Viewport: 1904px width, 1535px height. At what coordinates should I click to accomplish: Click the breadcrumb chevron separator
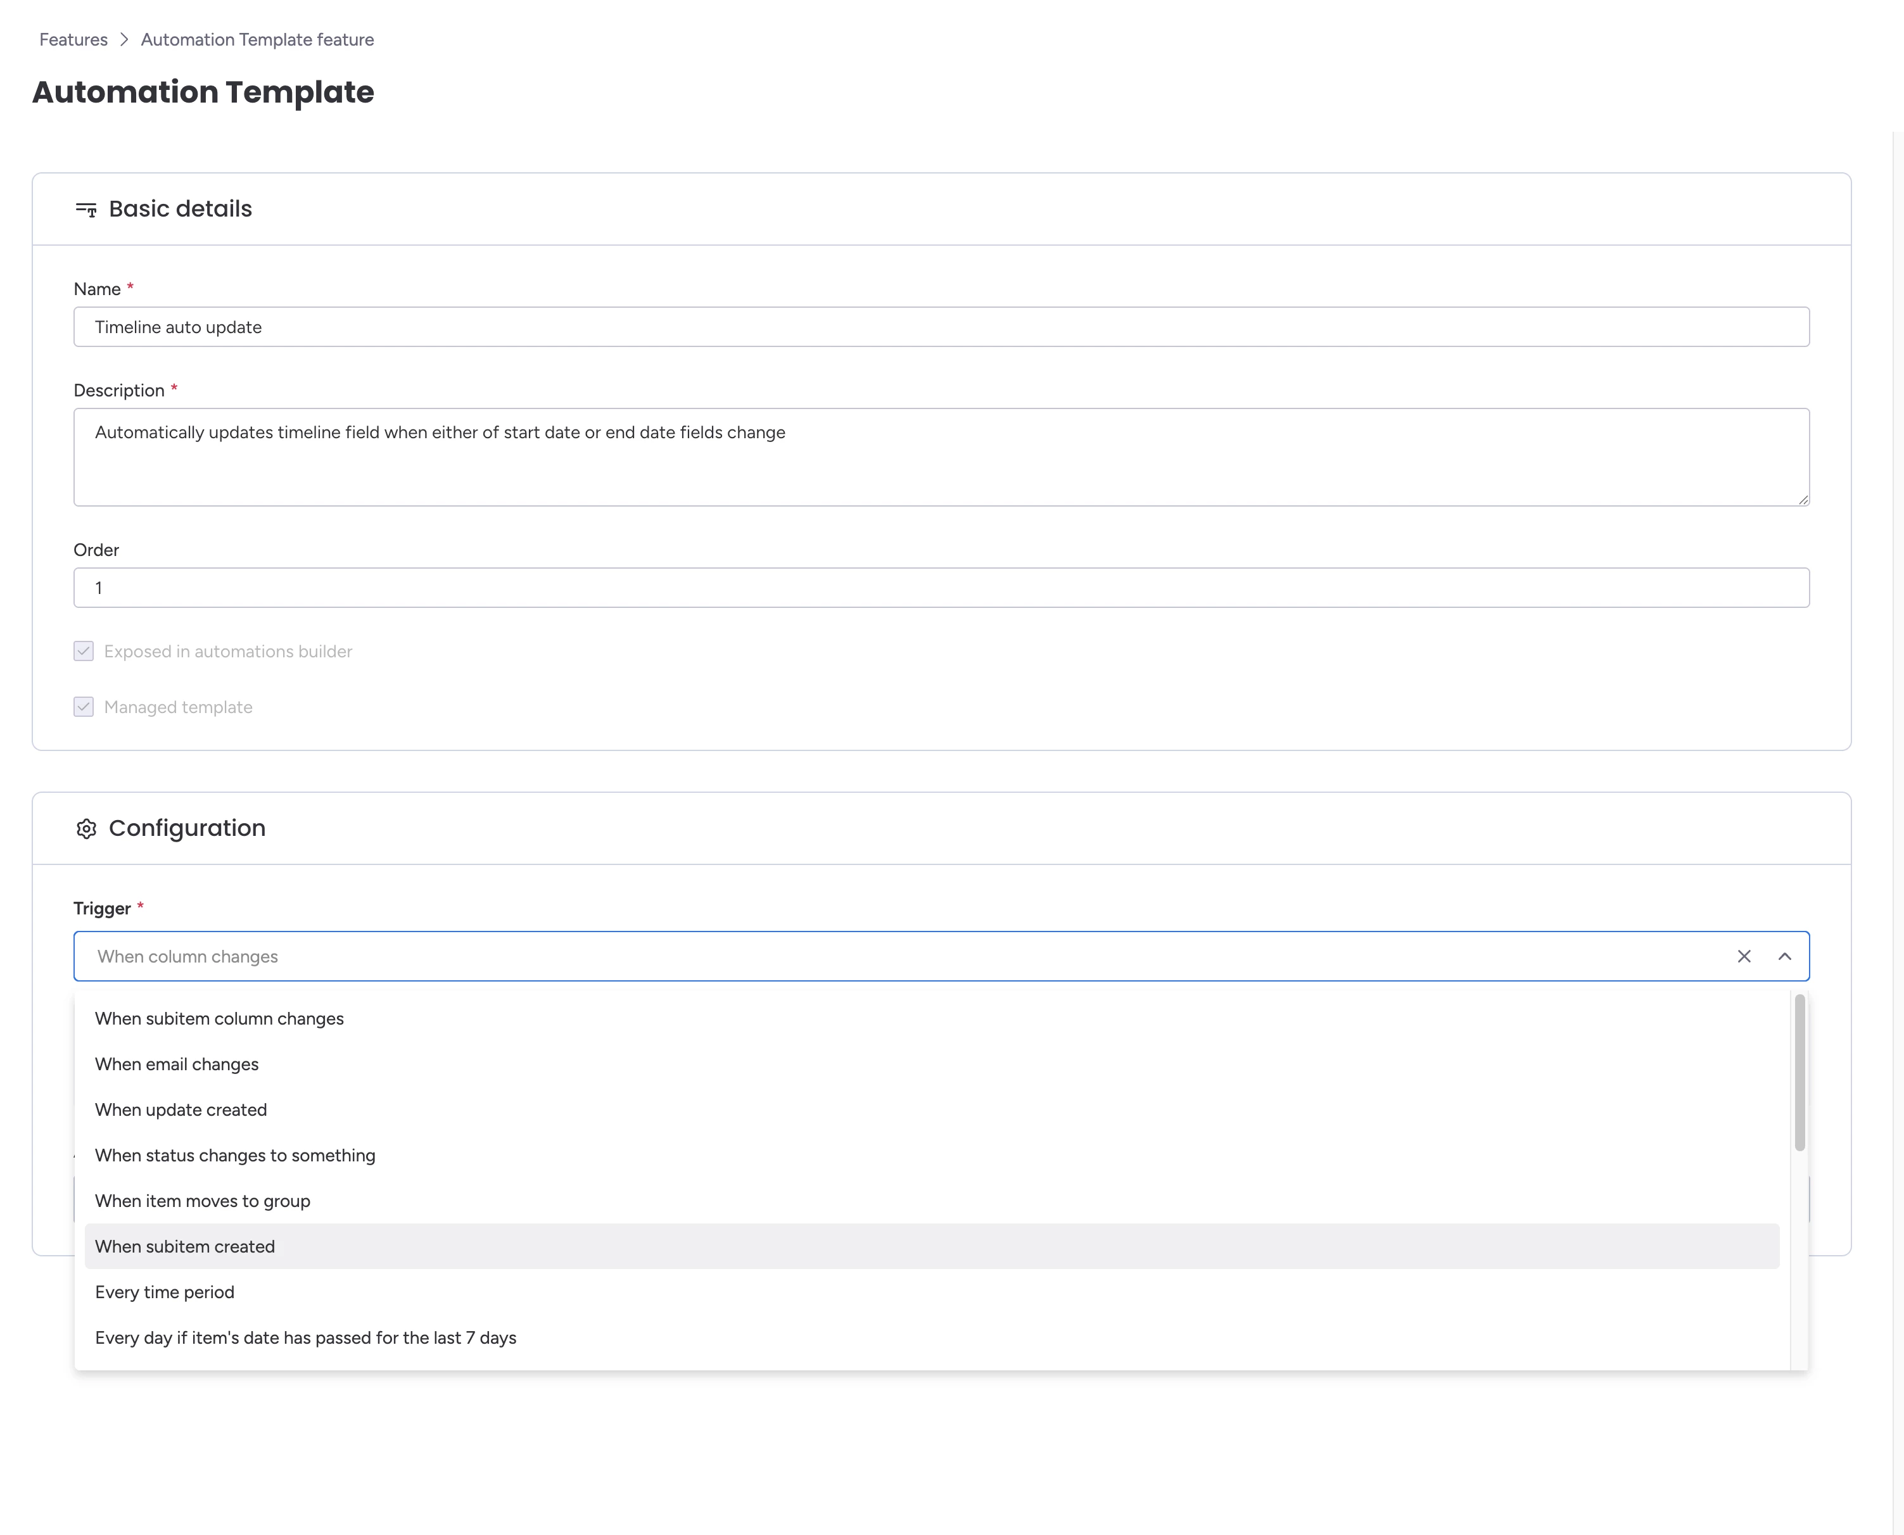(x=124, y=40)
